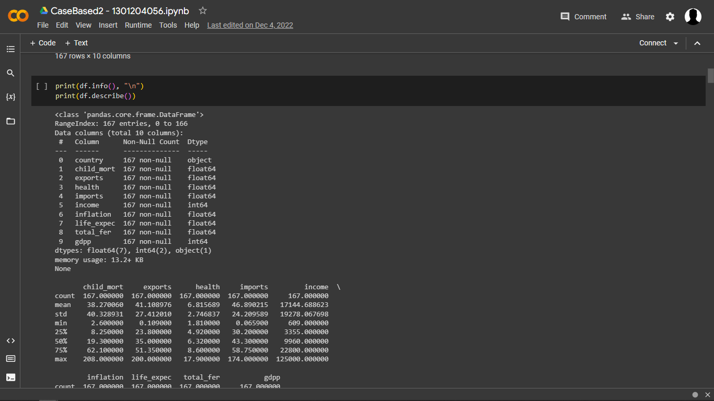This screenshot has height=401, width=714.
Task: Click the Share button
Action: click(638, 17)
